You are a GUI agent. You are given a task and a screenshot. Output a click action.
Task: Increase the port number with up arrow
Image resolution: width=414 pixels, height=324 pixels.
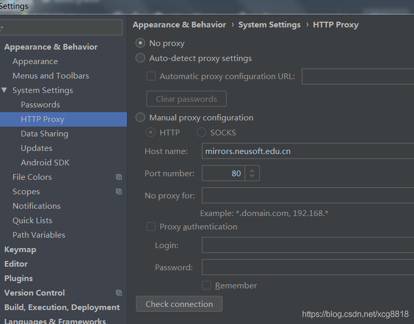pyautogui.click(x=252, y=170)
